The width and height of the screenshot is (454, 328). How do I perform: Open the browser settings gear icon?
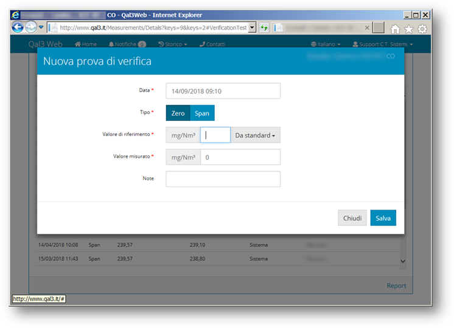click(422, 29)
